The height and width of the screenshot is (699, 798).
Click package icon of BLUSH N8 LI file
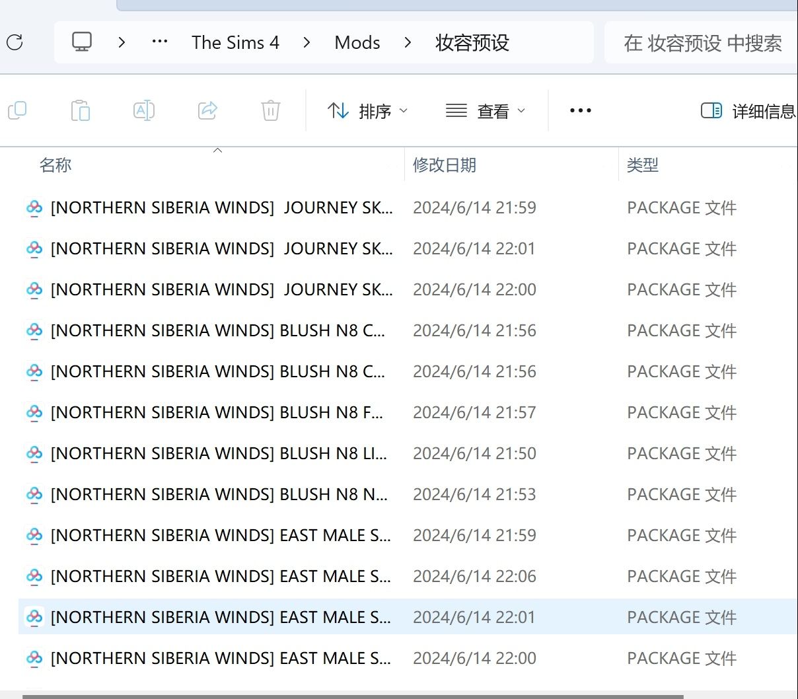pos(34,454)
